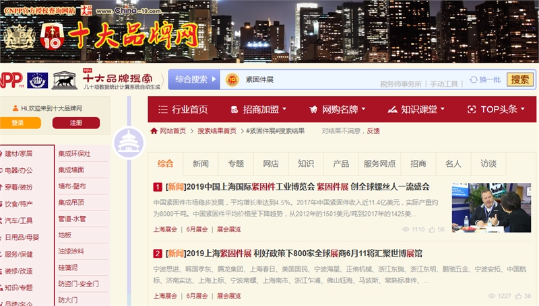Click 展会展览 tag under first result
Image resolution: width=539 pixels, height=306 pixels.
tap(229, 229)
